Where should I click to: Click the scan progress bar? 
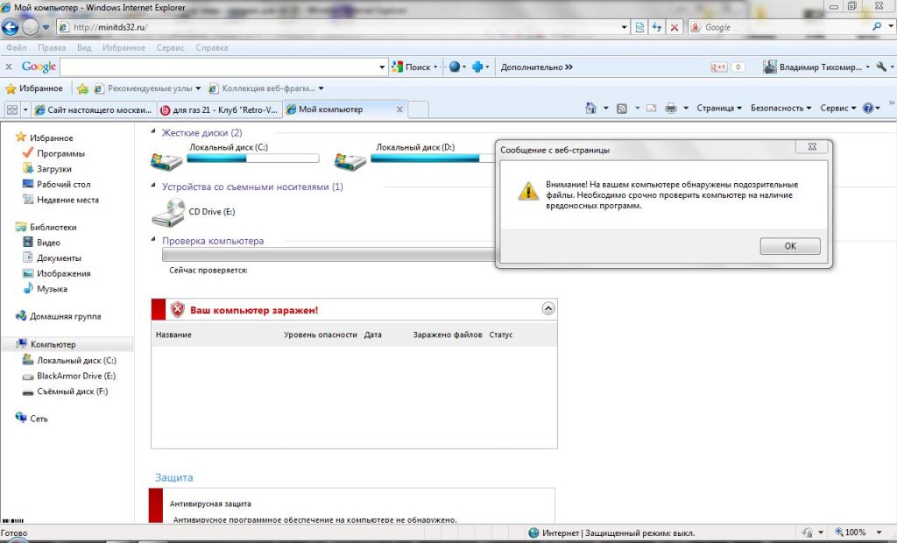click(329, 255)
